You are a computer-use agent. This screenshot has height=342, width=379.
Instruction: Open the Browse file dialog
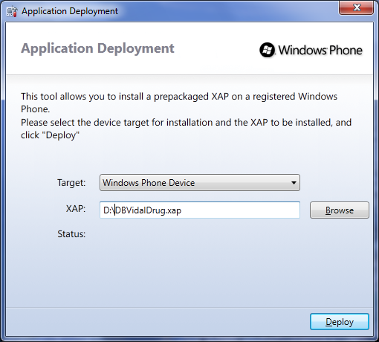(x=340, y=210)
